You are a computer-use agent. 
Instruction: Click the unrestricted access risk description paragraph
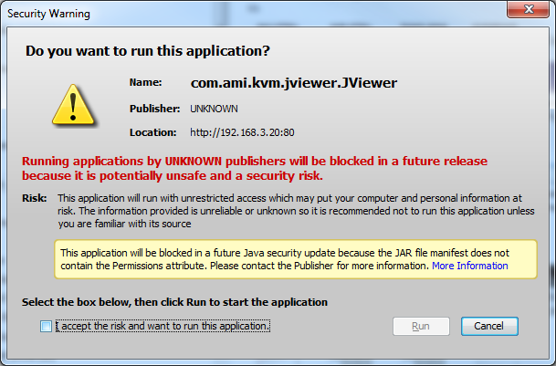coord(296,211)
